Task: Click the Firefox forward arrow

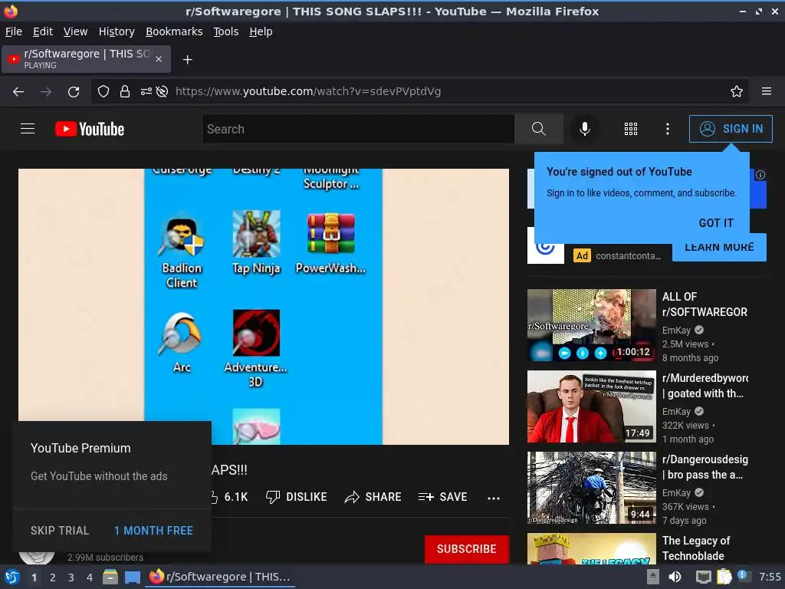Action: coord(46,92)
